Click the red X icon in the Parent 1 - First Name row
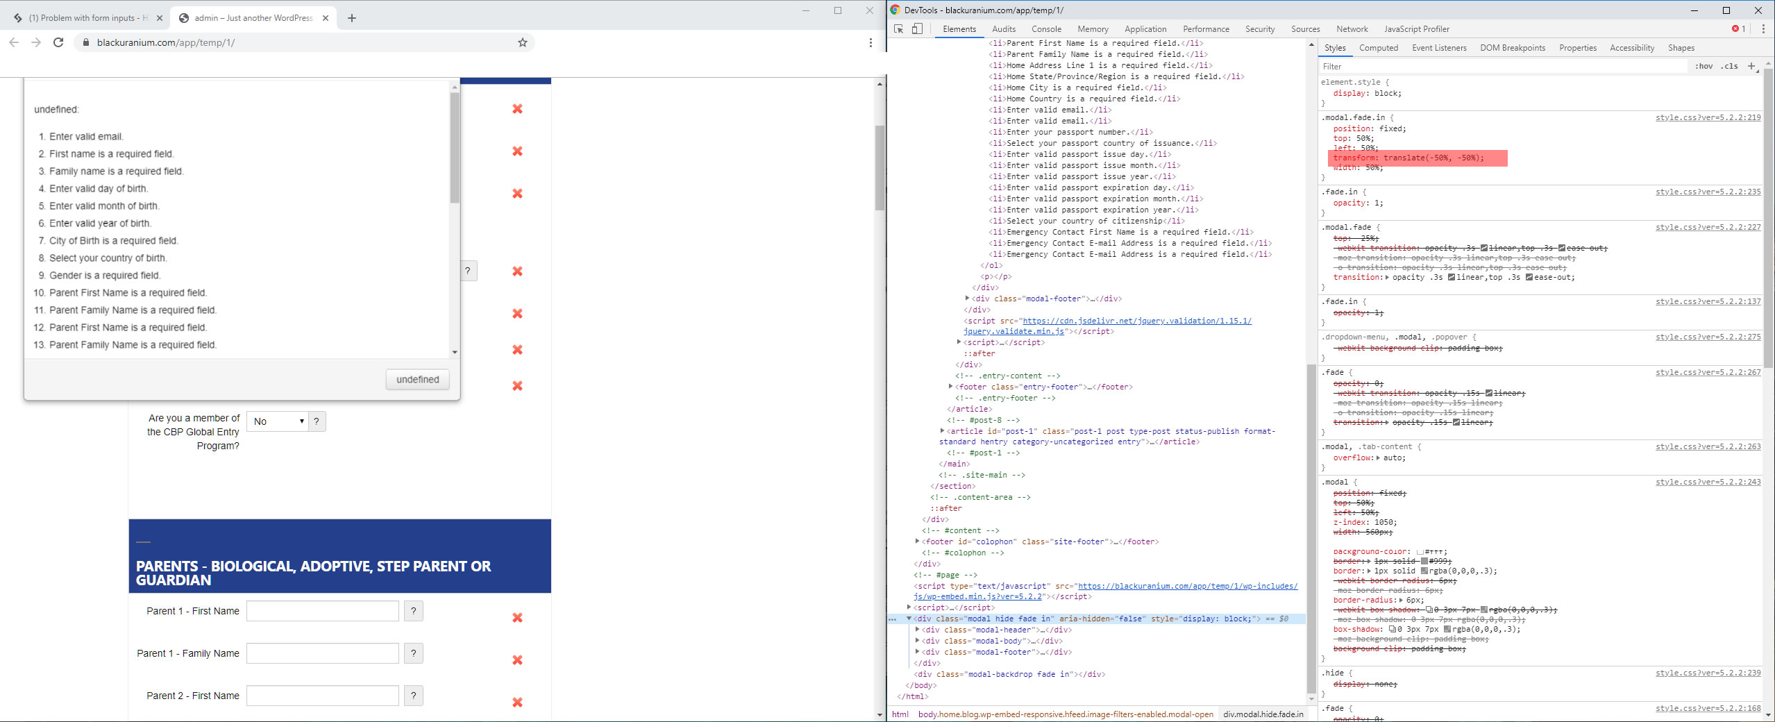 517,618
